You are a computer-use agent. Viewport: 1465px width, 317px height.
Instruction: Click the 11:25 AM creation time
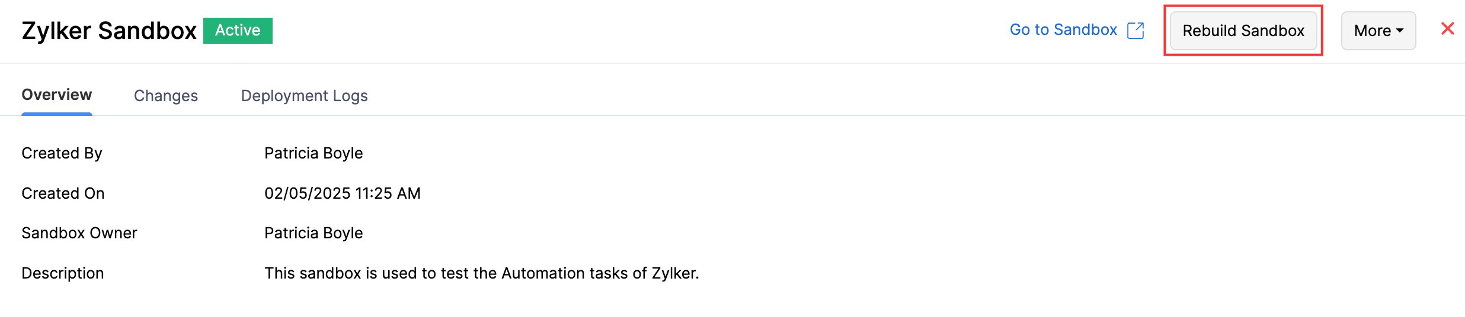388,193
